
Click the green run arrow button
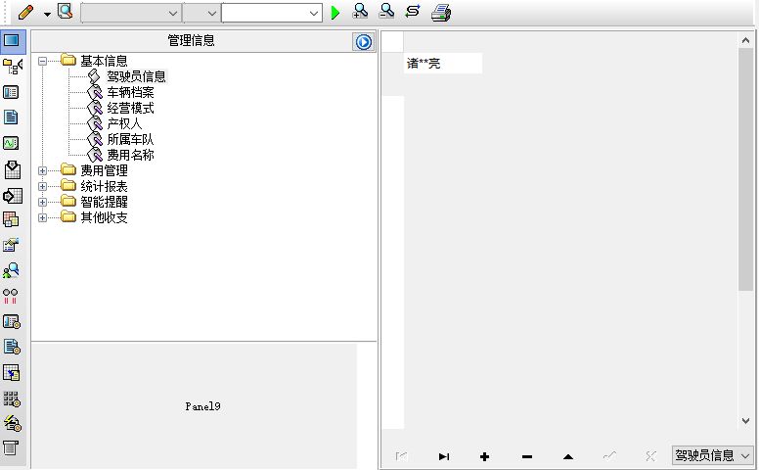point(335,13)
